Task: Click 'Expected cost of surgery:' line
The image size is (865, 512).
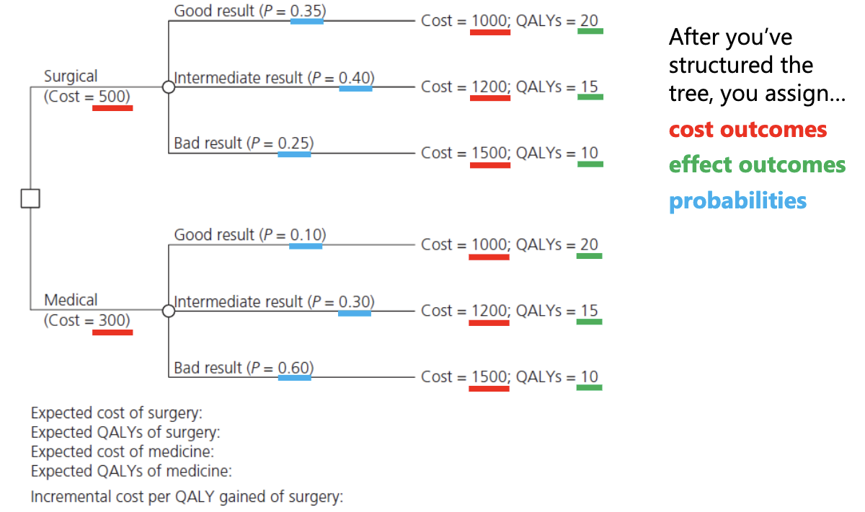Action: [117, 413]
